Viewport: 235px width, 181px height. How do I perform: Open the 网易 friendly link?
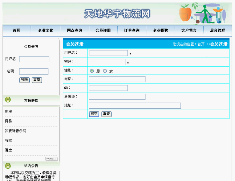click(8, 121)
